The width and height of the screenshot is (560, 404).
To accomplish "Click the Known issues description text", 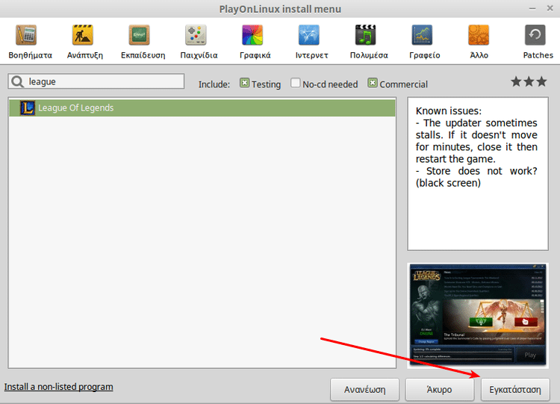I will point(476,147).
